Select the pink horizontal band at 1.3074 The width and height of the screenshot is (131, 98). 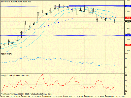[62, 18]
